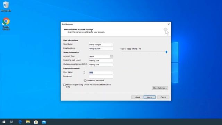
Task: Expand the Account Type dropdown arrow
Action: tap(111, 57)
